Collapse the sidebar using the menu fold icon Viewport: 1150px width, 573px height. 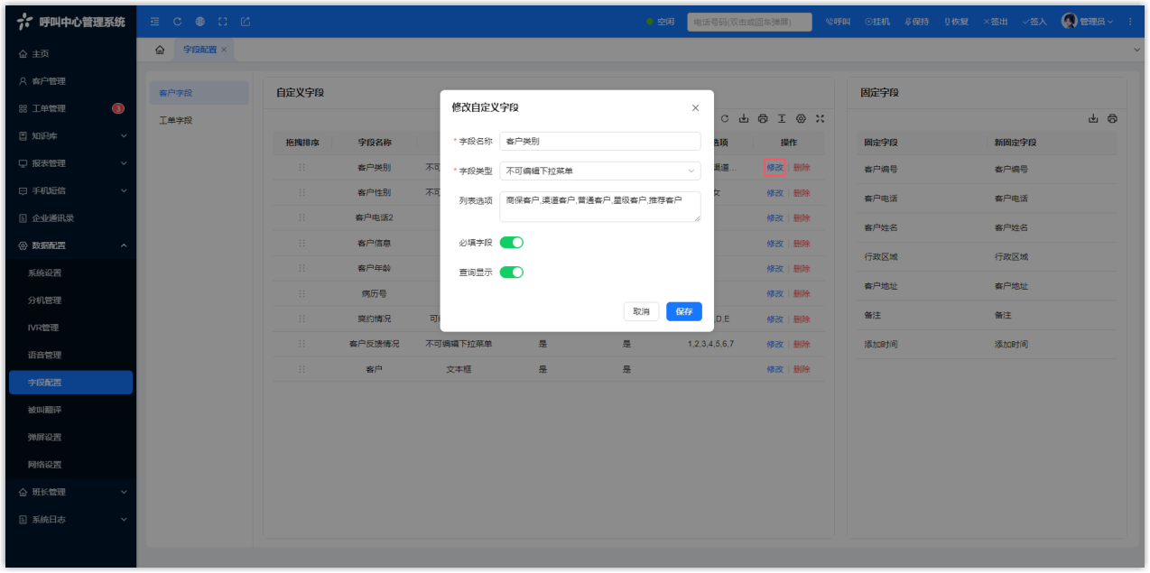click(x=154, y=22)
